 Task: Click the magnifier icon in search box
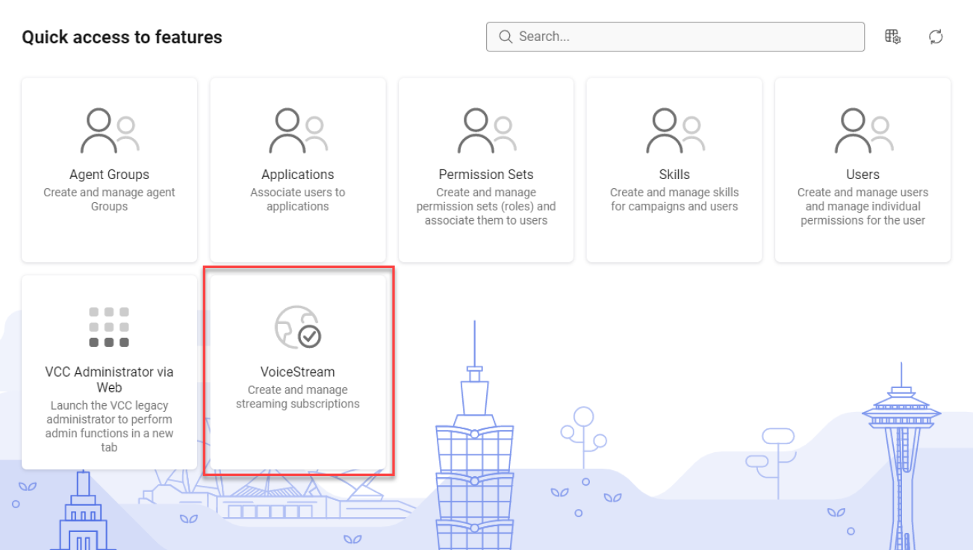point(506,37)
